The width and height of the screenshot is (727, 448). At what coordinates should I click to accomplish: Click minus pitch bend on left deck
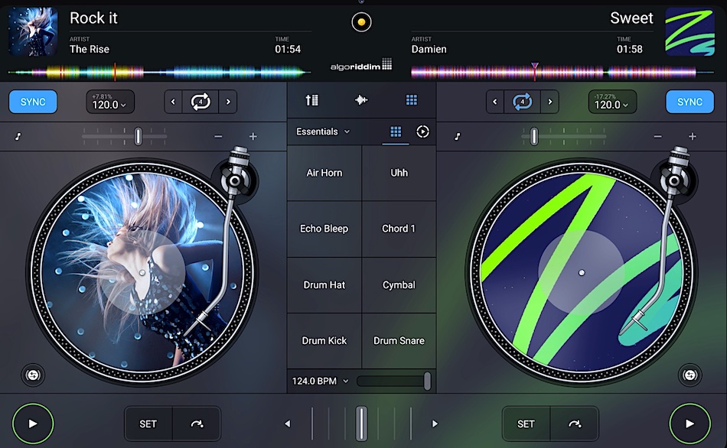[x=218, y=136]
